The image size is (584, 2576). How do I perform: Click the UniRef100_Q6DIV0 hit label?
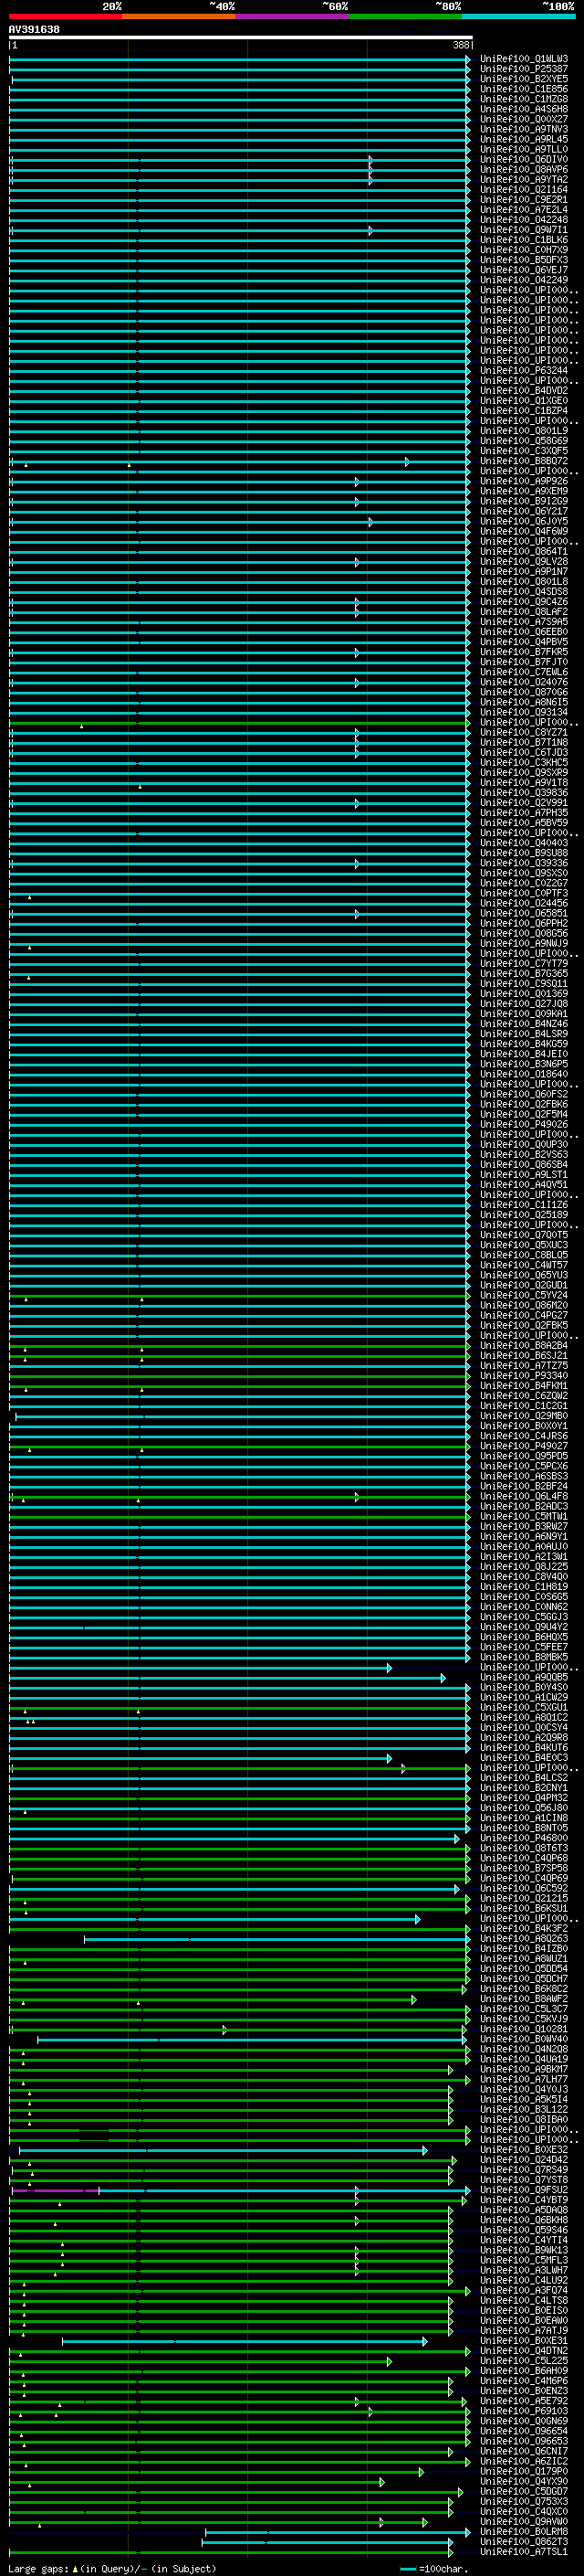pos(523,160)
